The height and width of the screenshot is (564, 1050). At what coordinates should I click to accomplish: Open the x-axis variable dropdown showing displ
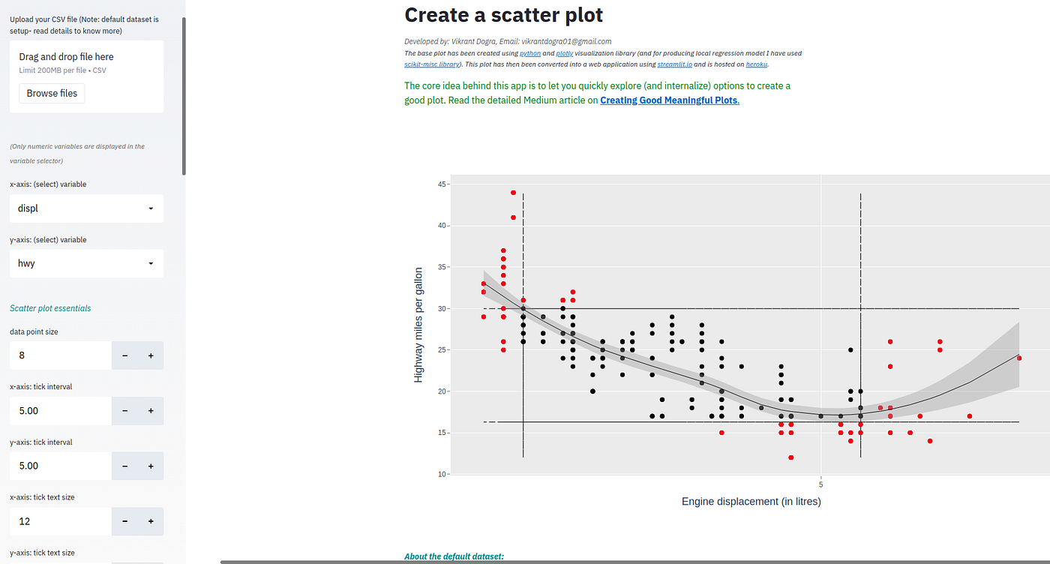(85, 208)
